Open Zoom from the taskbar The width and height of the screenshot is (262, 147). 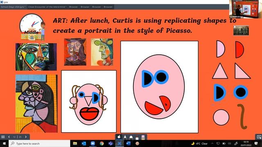(93, 143)
